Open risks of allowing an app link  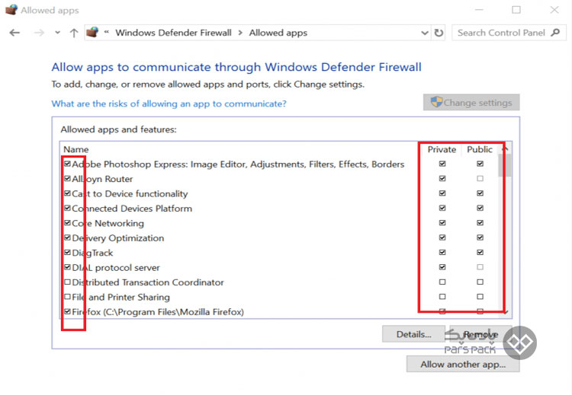click(169, 104)
